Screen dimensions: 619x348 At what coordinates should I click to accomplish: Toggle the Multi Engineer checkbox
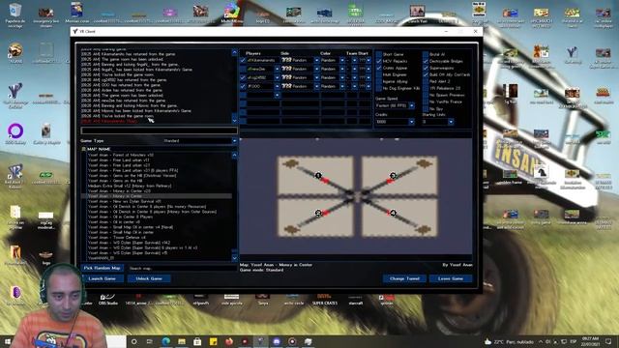(x=379, y=74)
